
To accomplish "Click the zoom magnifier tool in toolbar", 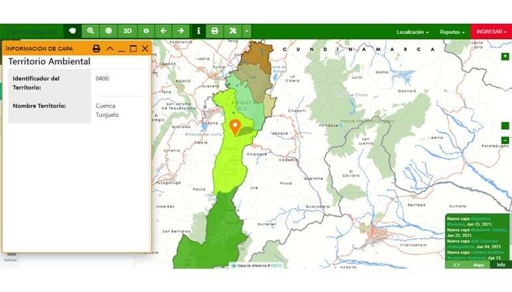I will point(90,31).
